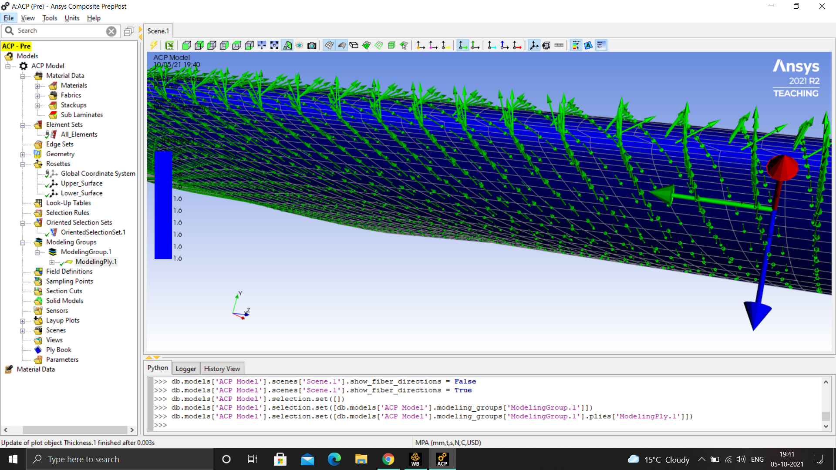Toggle the rosette coordinate system display button
Screen dimensions: 836x470
click(534, 45)
